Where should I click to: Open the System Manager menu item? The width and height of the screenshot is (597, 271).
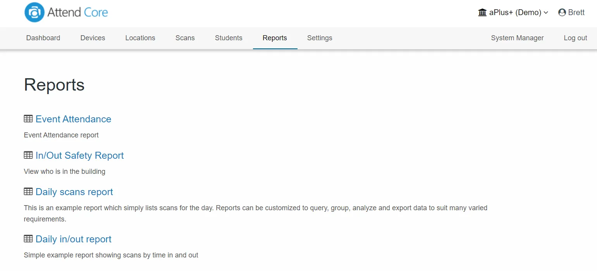[517, 38]
